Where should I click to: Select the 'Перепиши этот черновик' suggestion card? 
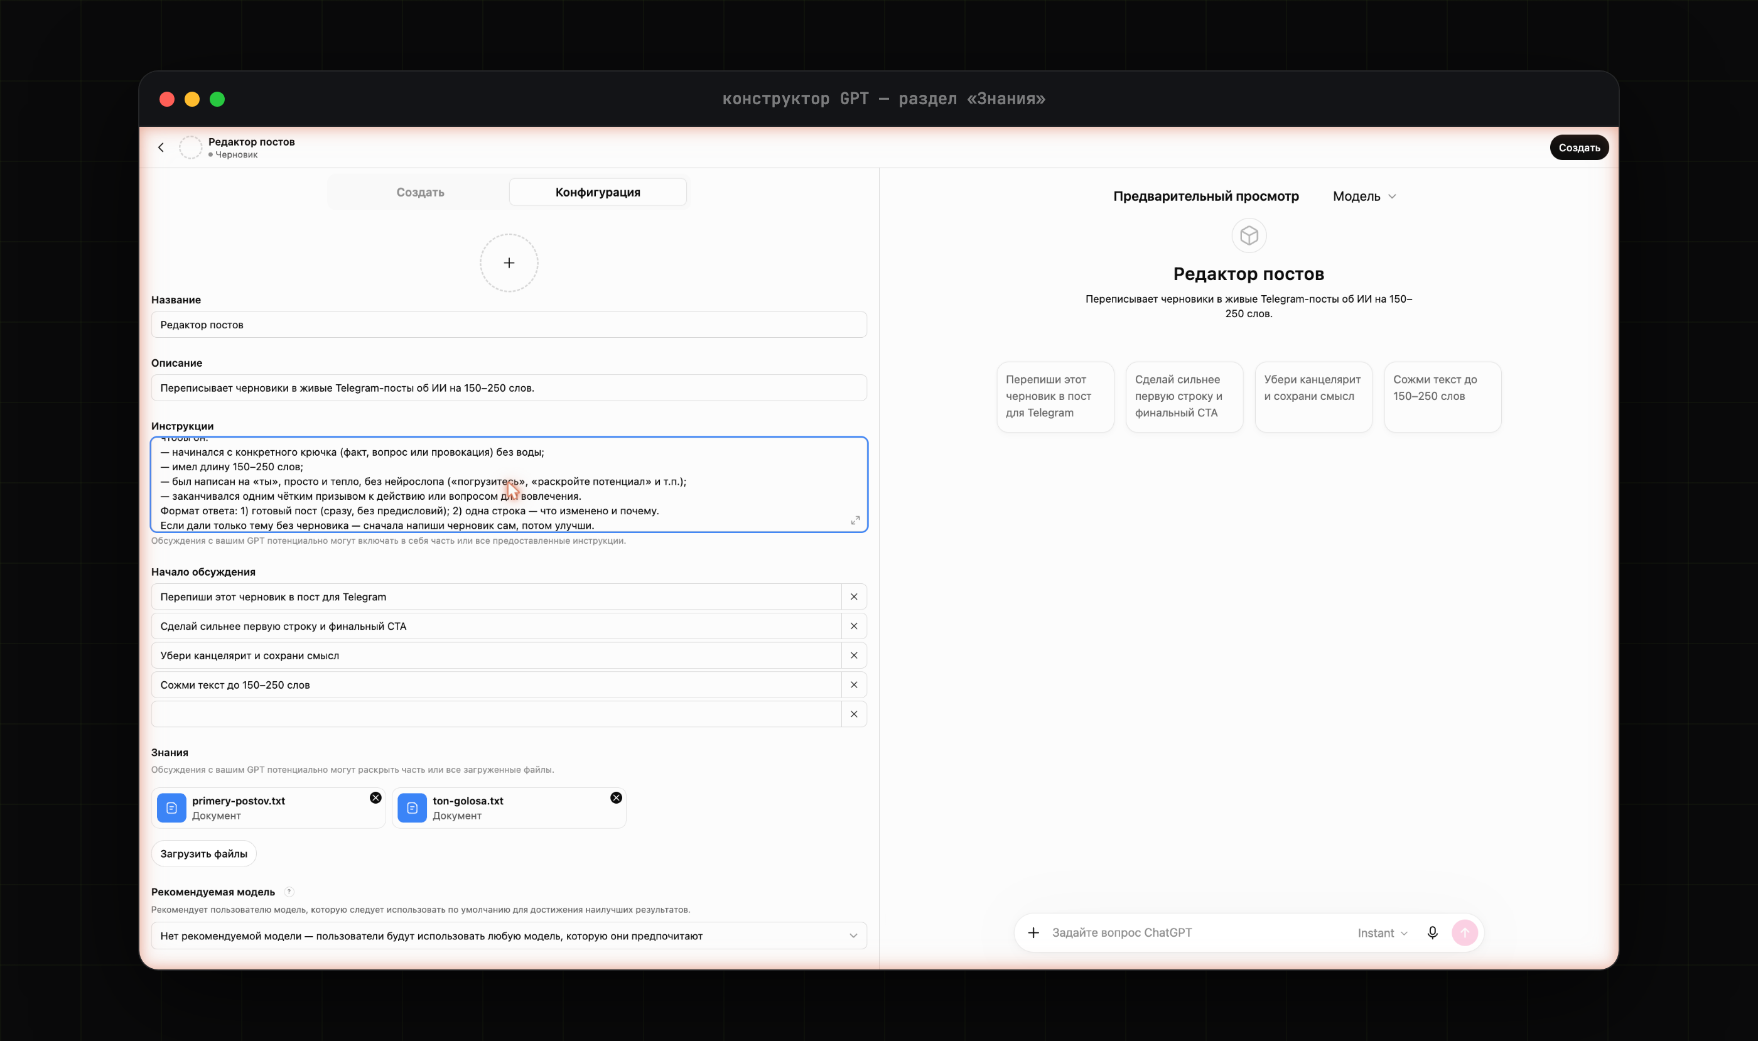pos(1055,397)
